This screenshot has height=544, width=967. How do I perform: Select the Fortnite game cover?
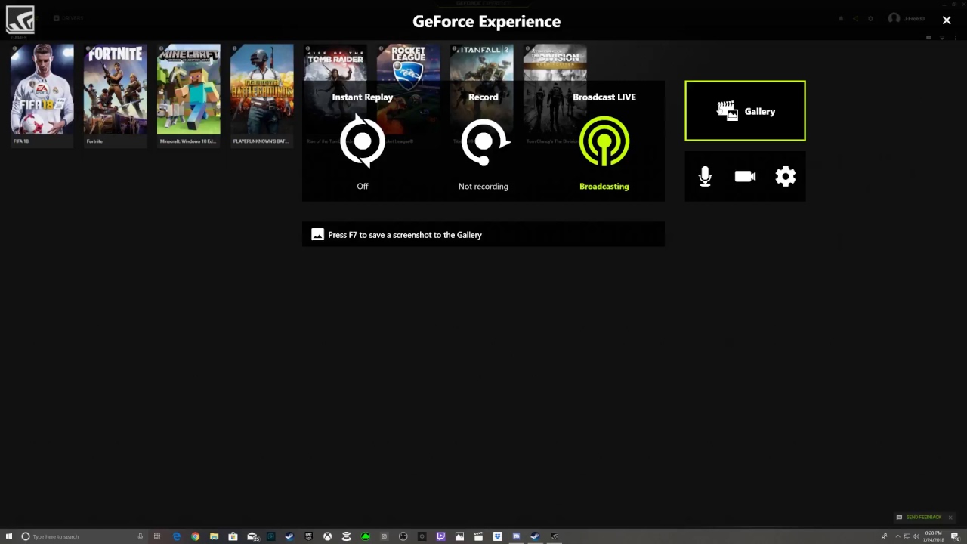coord(115,89)
